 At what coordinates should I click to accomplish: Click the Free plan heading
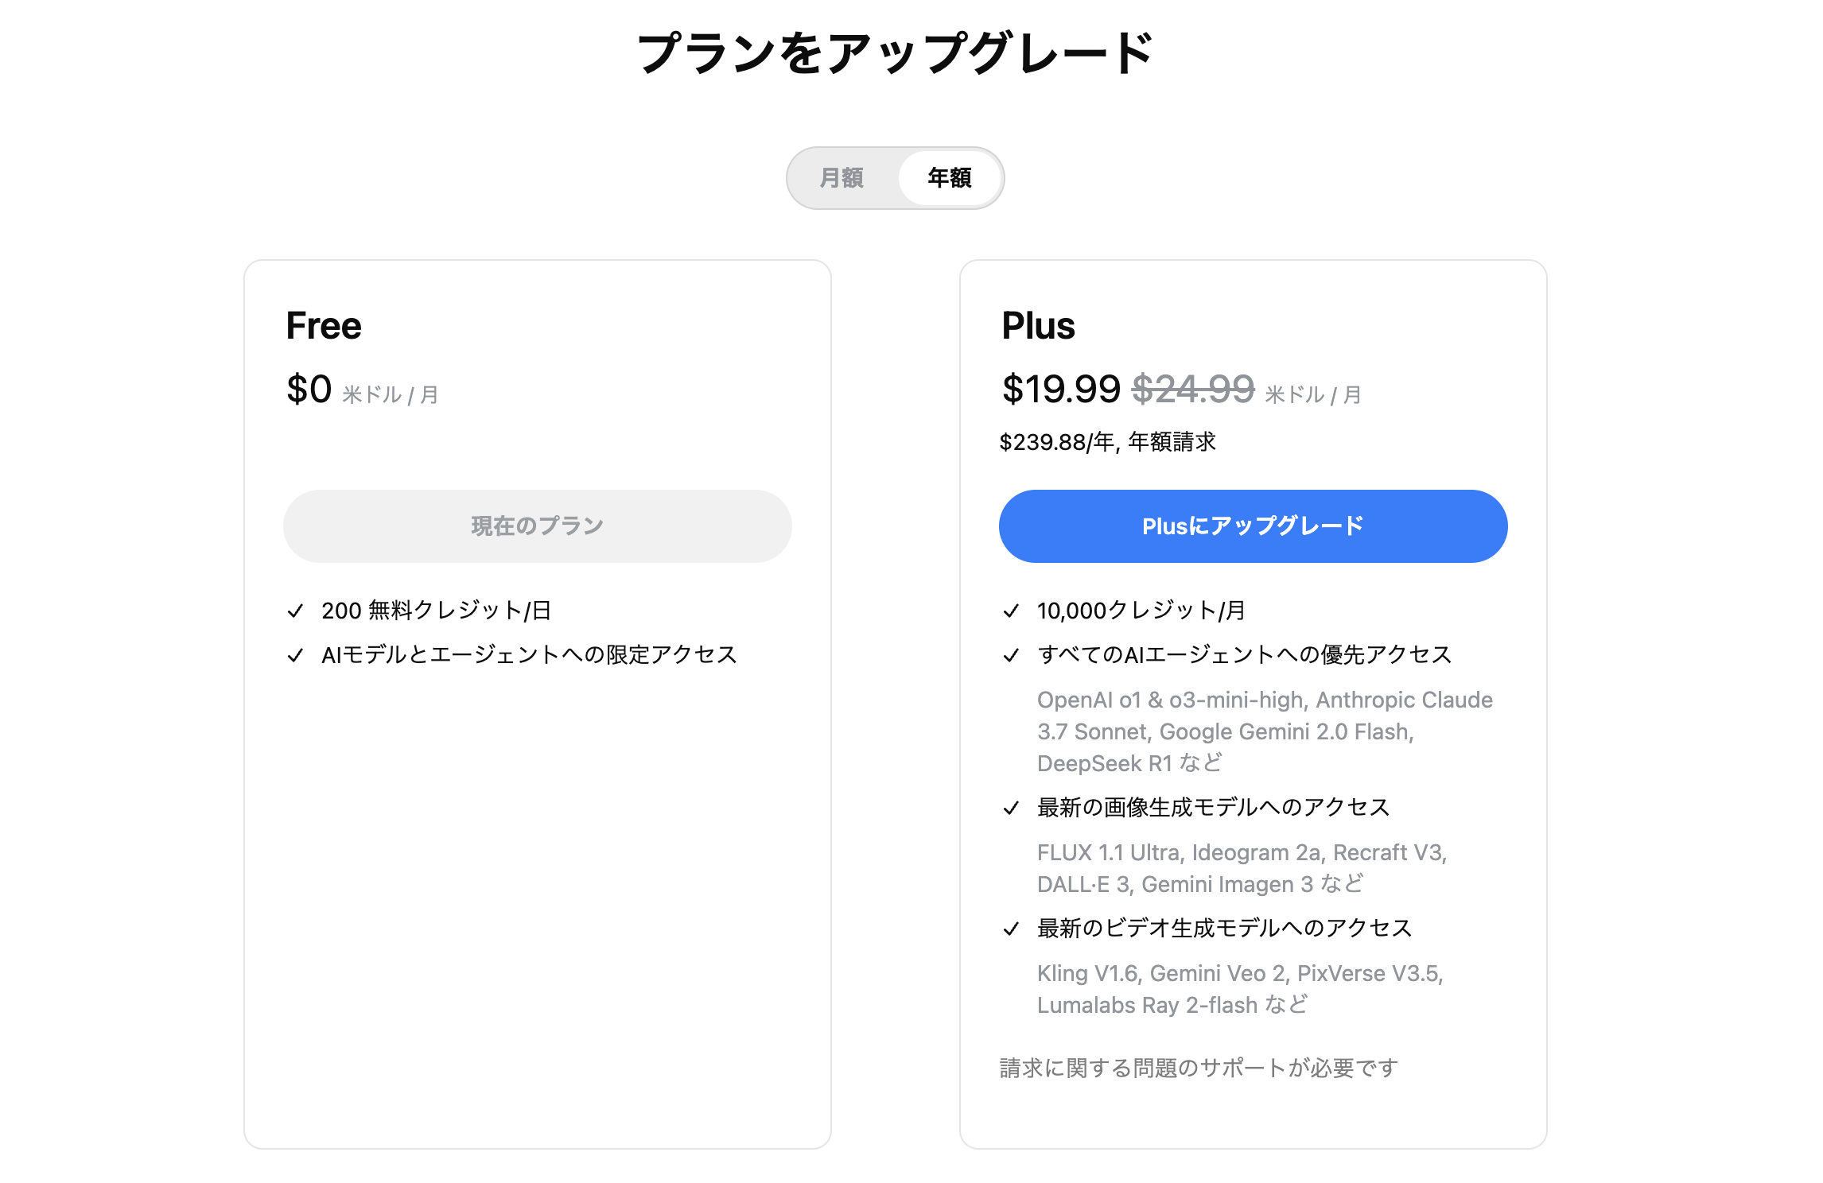pos(324,326)
